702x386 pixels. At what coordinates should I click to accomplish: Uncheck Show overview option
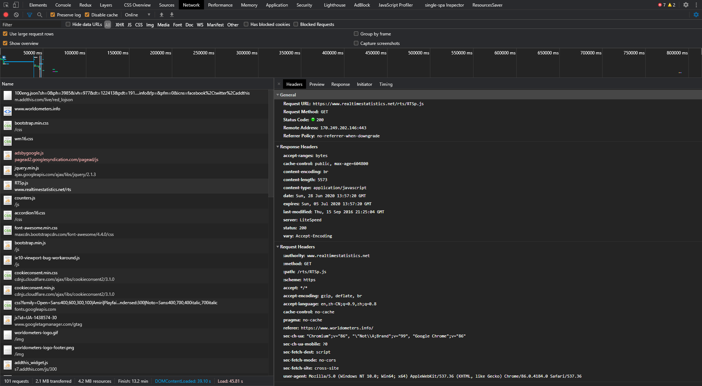[5, 43]
